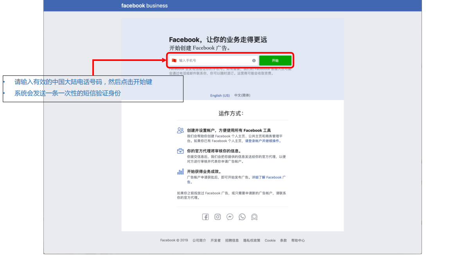Click the facebook business logo

pyautogui.click(x=144, y=5)
